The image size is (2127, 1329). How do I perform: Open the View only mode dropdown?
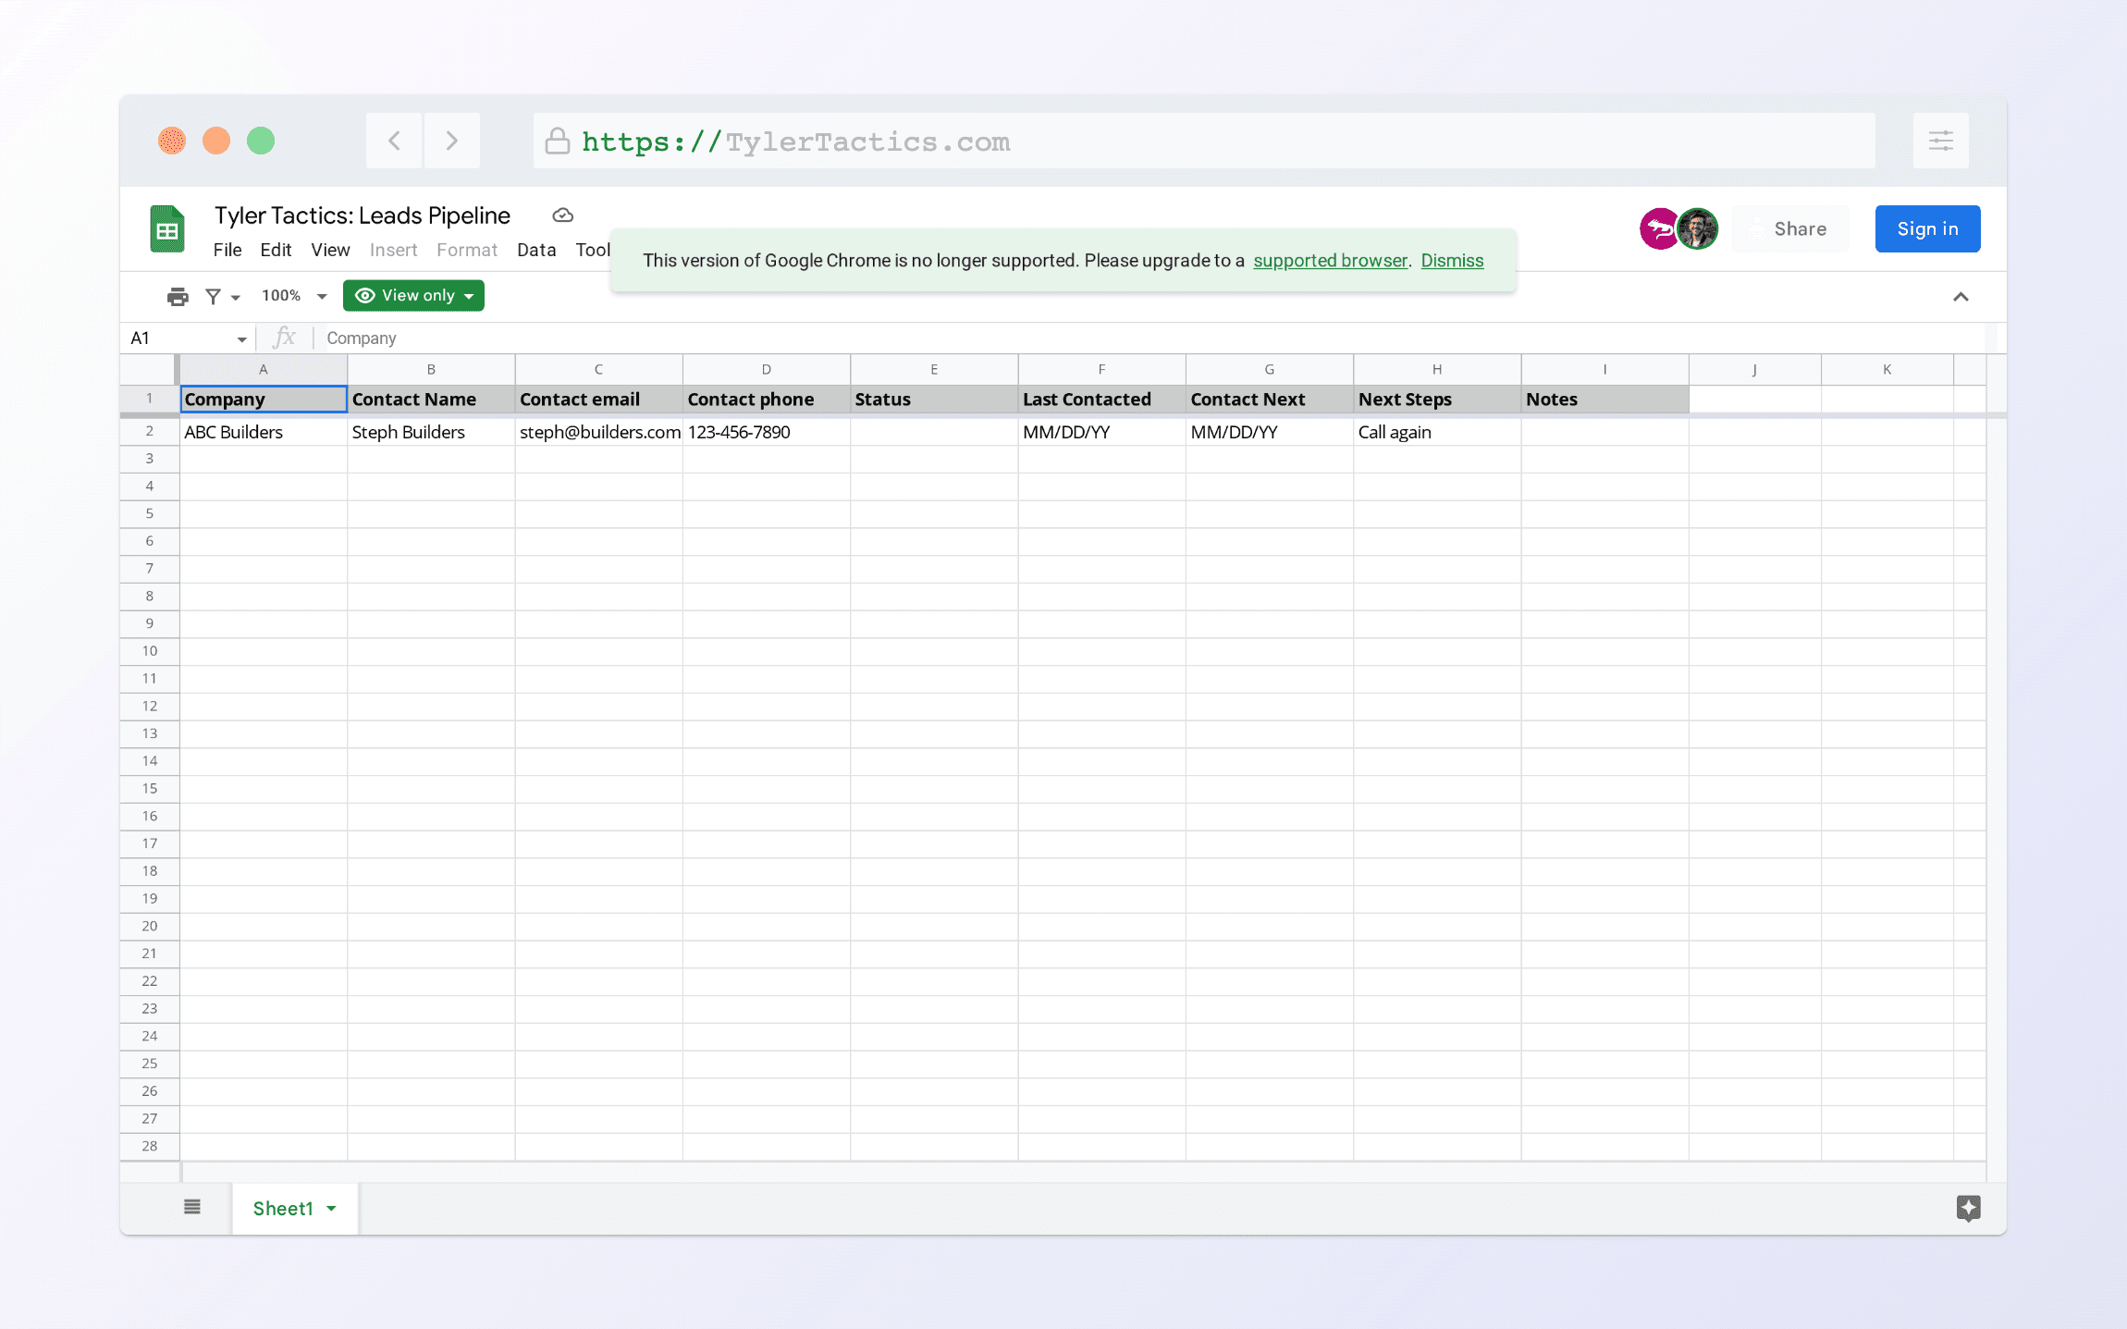pos(413,296)
